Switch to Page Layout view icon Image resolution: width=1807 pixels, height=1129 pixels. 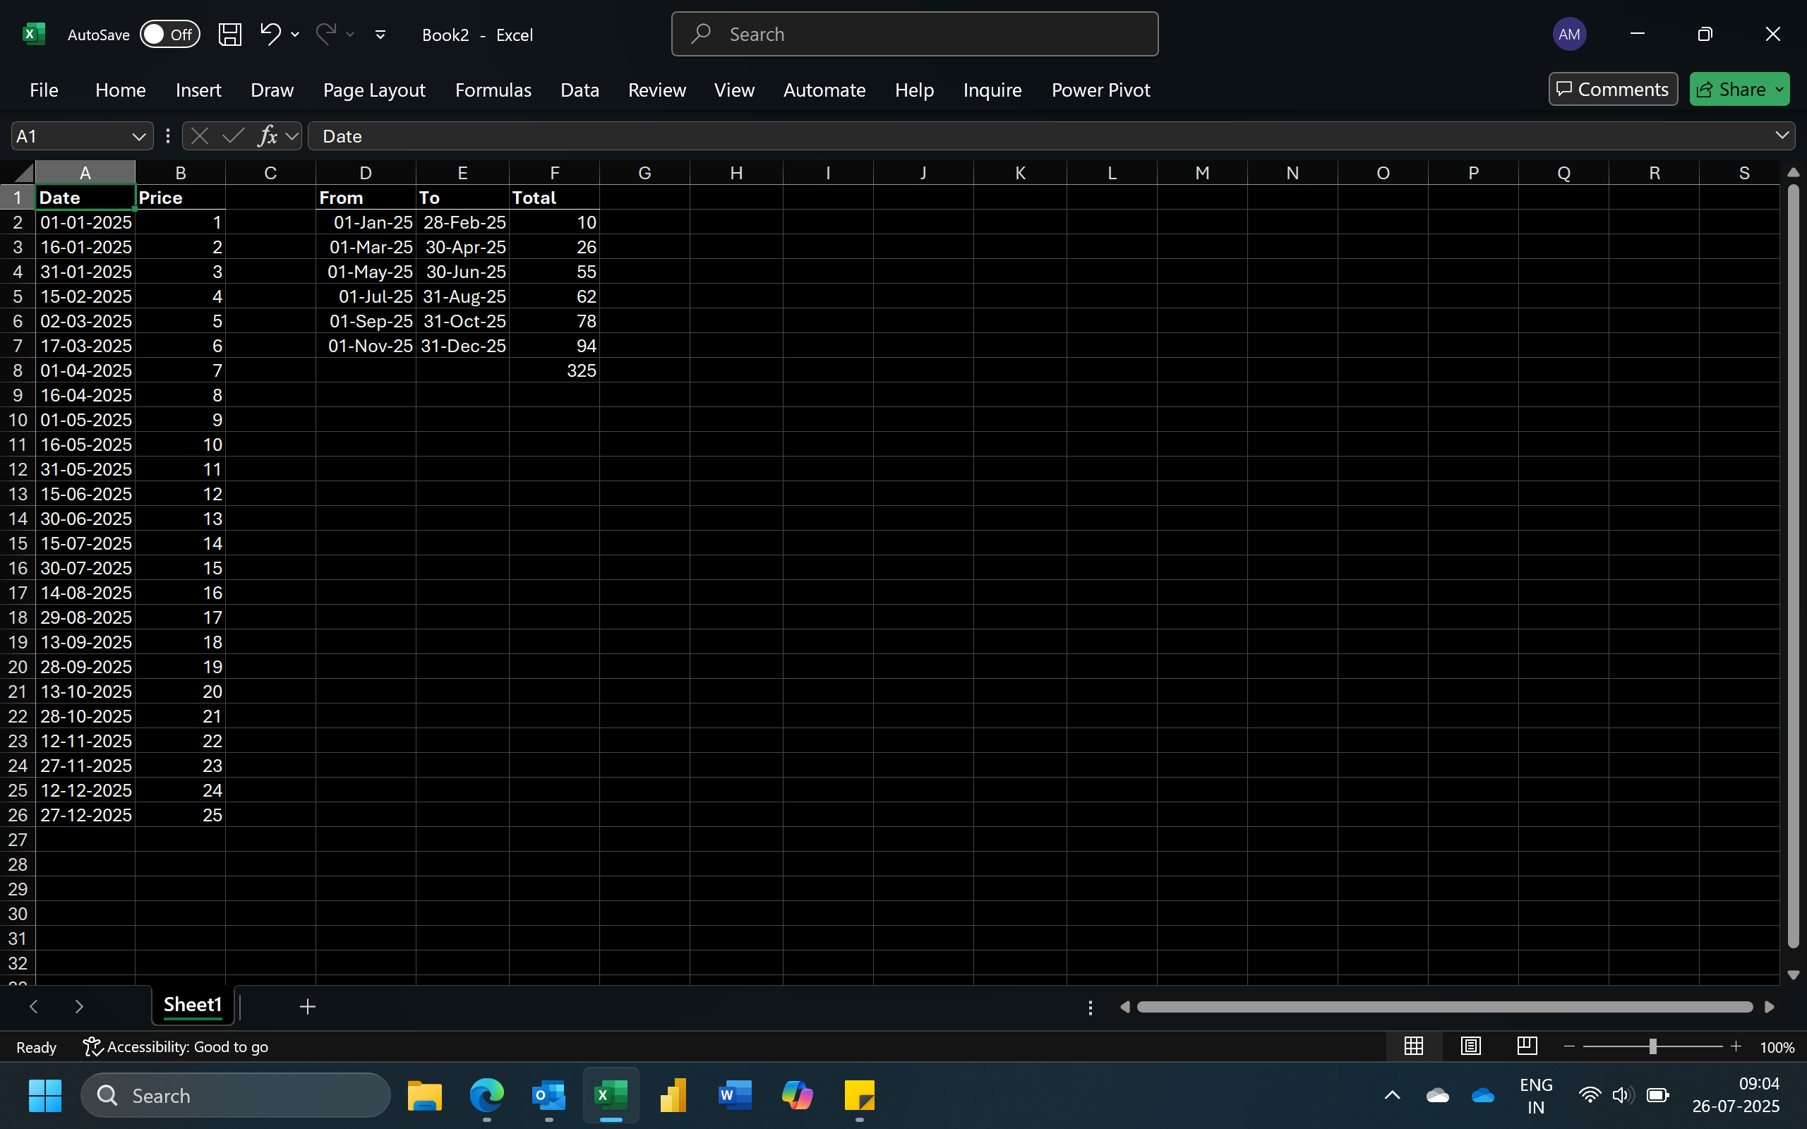click(x=1470, y=1046)
